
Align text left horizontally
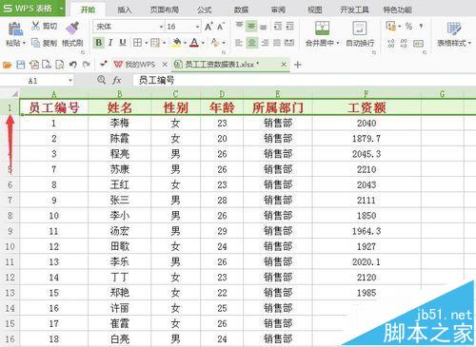239,43
